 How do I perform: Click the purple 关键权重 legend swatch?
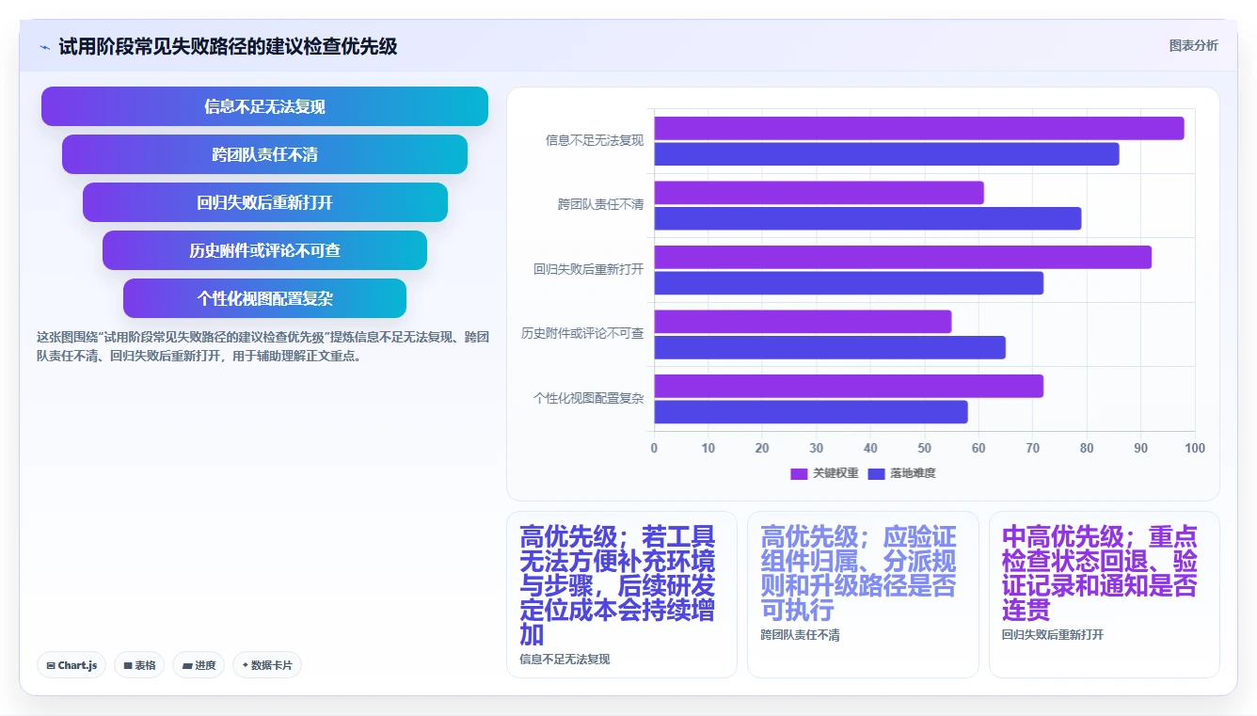799,473
